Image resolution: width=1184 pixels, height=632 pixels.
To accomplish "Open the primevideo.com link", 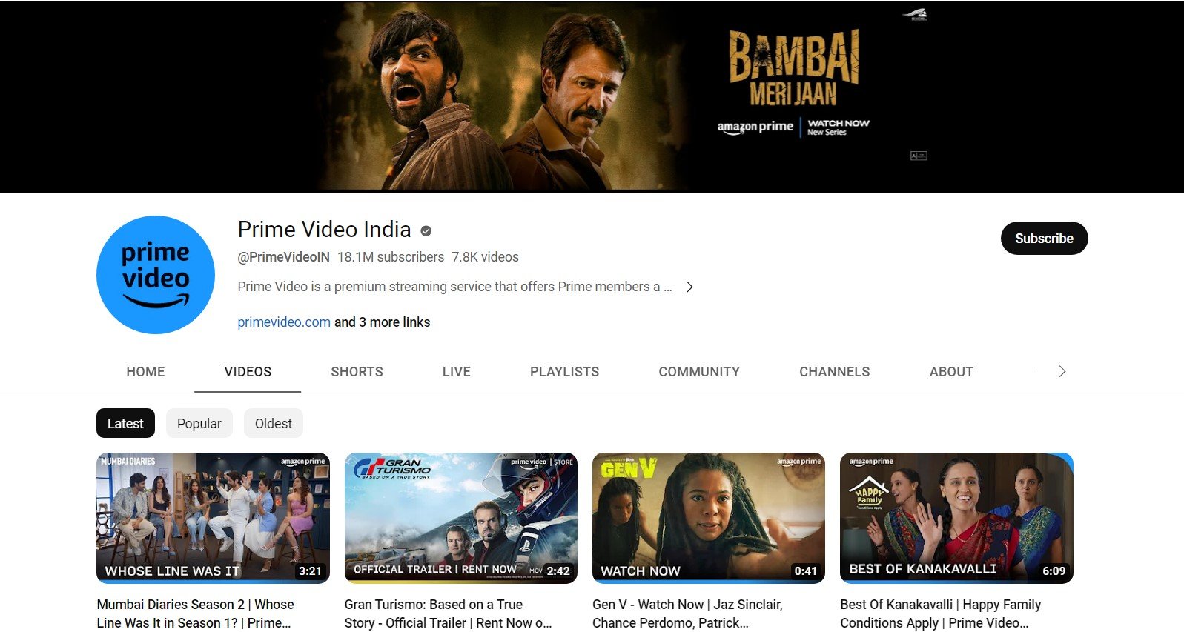I will 284,322.
